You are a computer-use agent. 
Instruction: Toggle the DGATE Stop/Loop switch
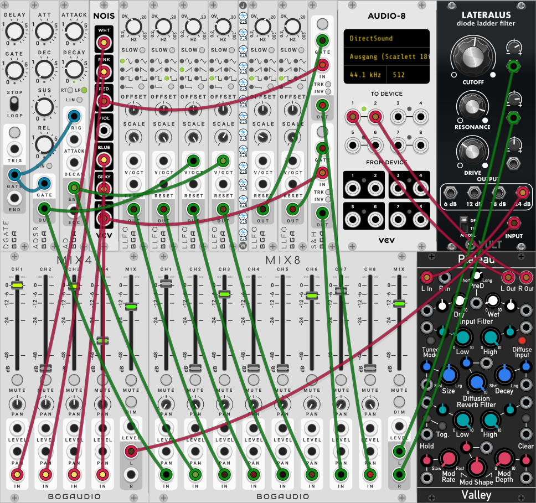pyautogui.click(x=16, y=105)
